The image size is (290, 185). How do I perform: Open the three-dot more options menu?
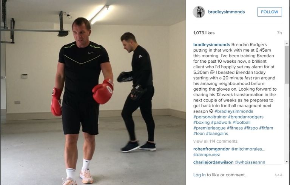(278, 175)
